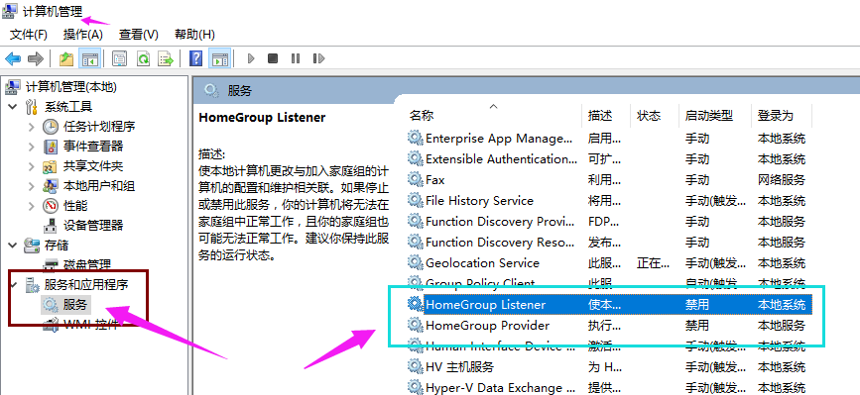
Task: Toggle the Show/Hide Console Tree button
Action: 89,58
